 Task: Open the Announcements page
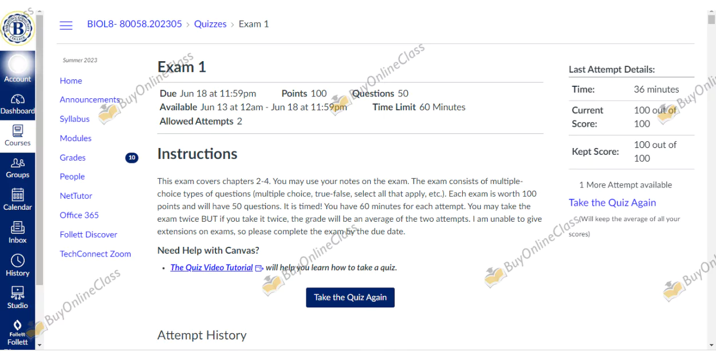click(x=89, y=99)
